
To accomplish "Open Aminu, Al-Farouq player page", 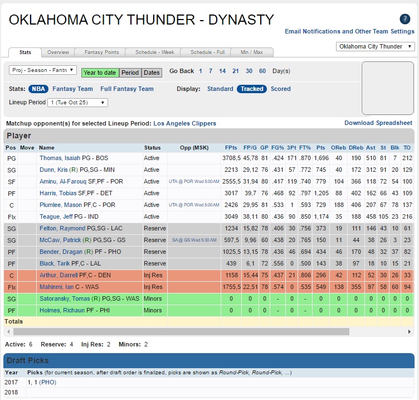I will pyautogui.click(x=63, y=181).
